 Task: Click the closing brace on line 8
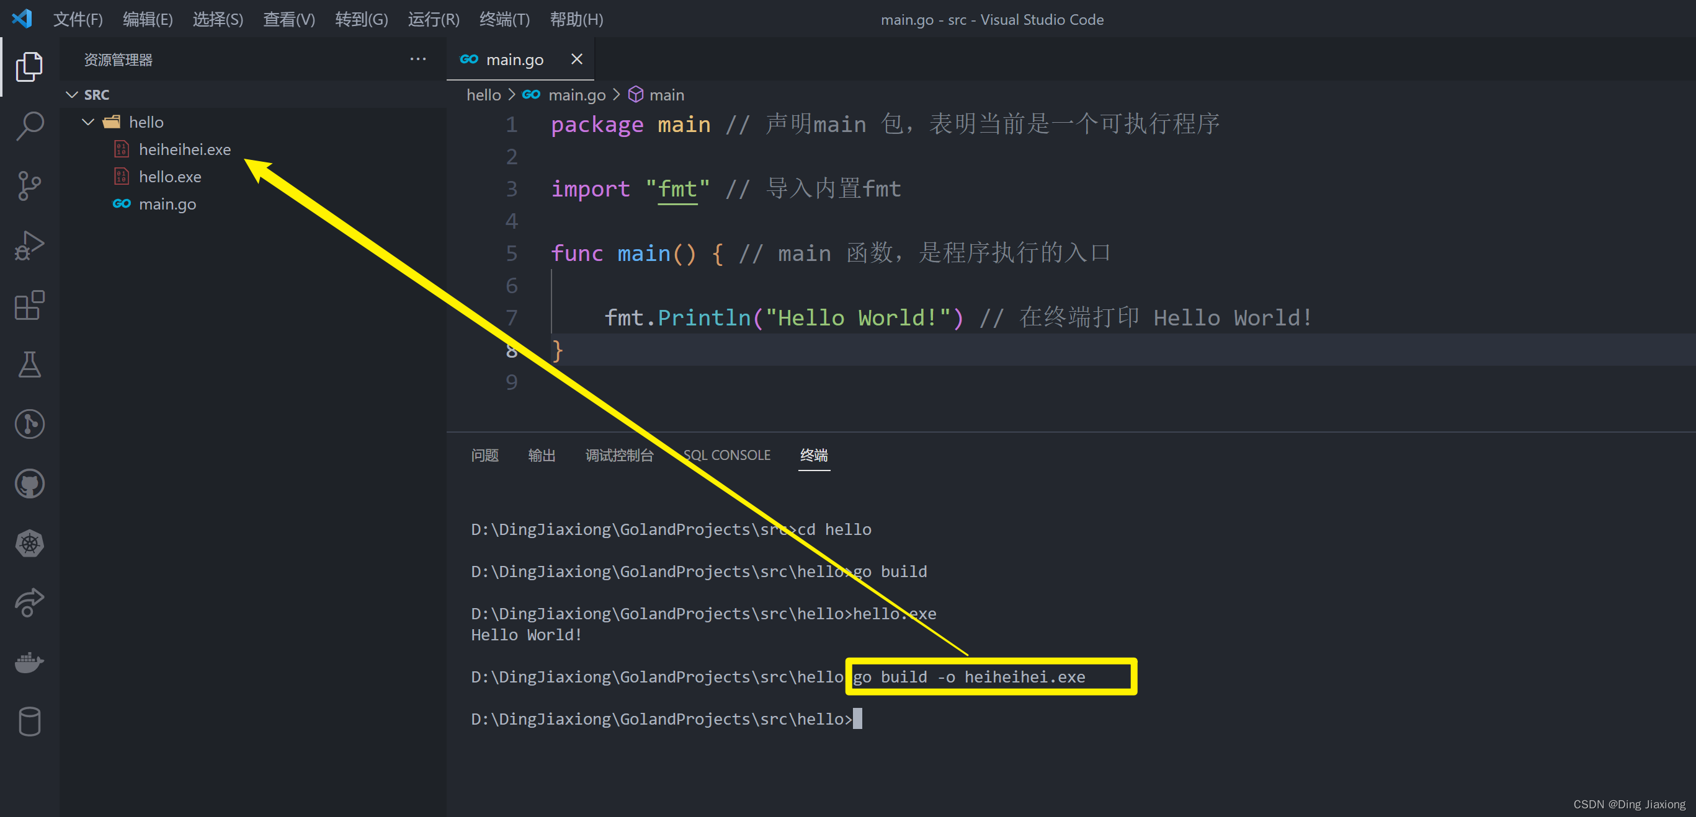click(x=558, y=351)
